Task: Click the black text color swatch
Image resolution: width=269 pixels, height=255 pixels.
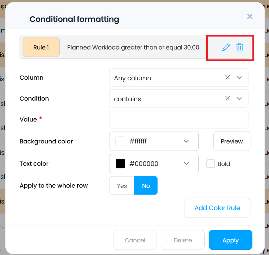Action: coord(120,164)
